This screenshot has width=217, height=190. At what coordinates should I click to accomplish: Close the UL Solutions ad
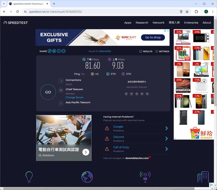click(90, 117)
